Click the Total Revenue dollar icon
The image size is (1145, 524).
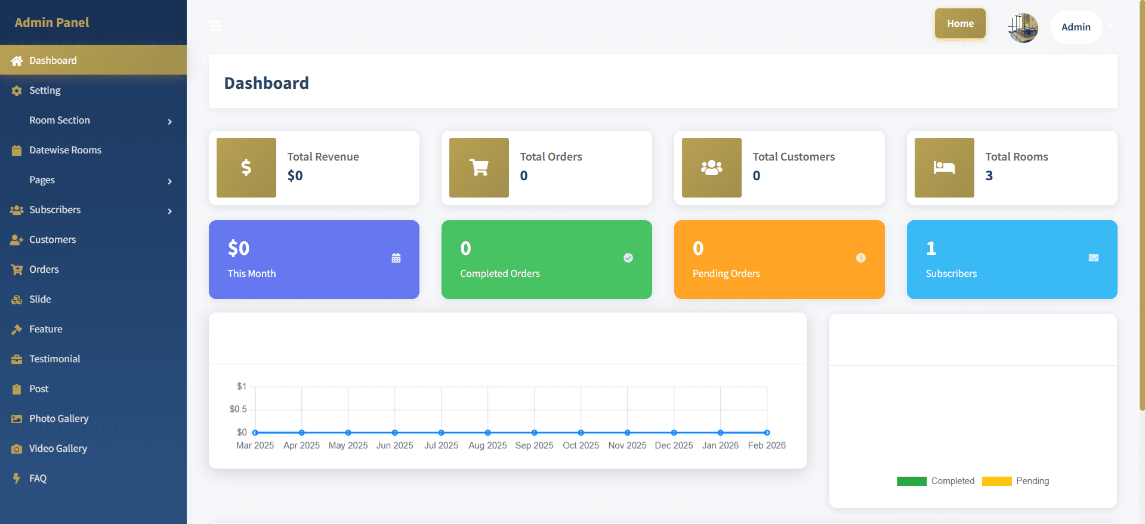pos(246,168)
